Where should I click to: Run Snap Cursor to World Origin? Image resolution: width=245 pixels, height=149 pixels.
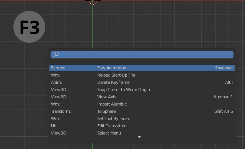[142, 90]
